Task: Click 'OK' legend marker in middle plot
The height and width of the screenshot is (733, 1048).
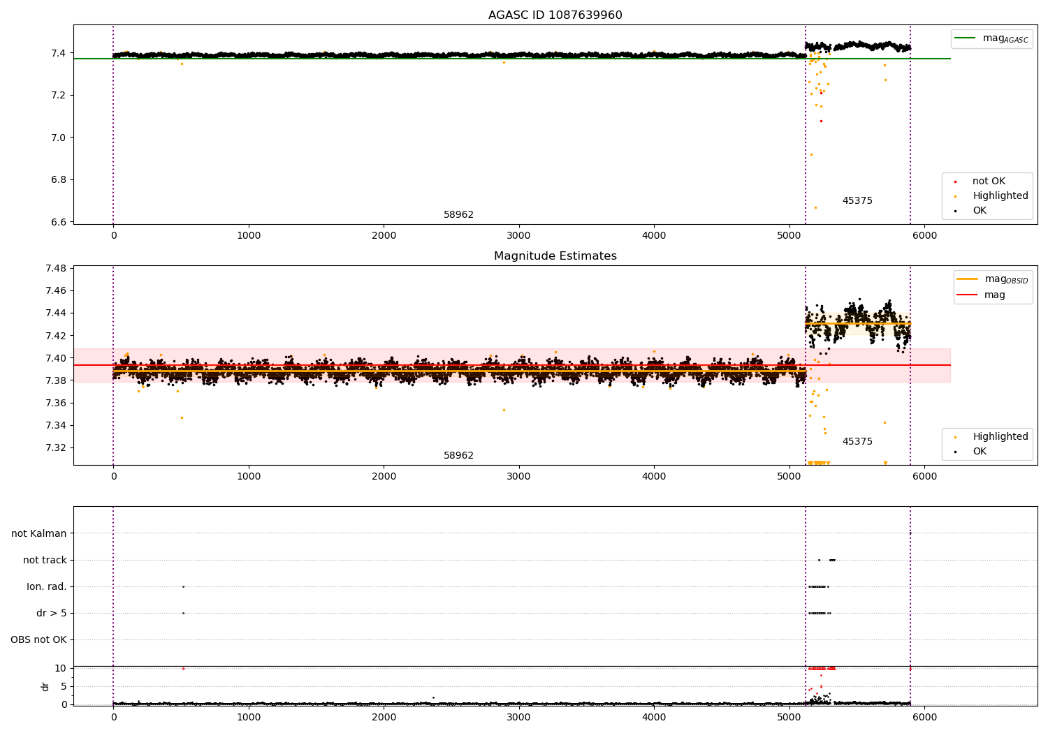Action: [955, 452]
